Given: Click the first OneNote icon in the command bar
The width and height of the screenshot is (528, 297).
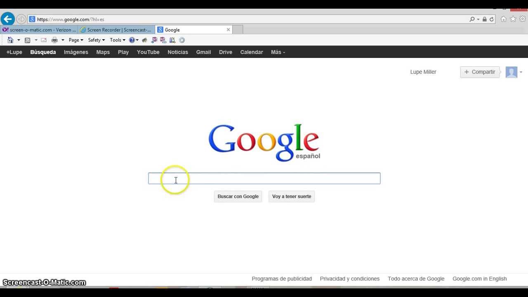Looking at the screenshot, I should pos(154,40).
